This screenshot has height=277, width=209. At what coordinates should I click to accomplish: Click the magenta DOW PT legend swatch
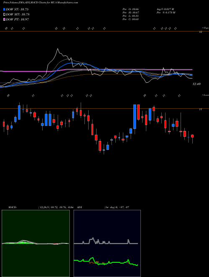click(4, 19)
